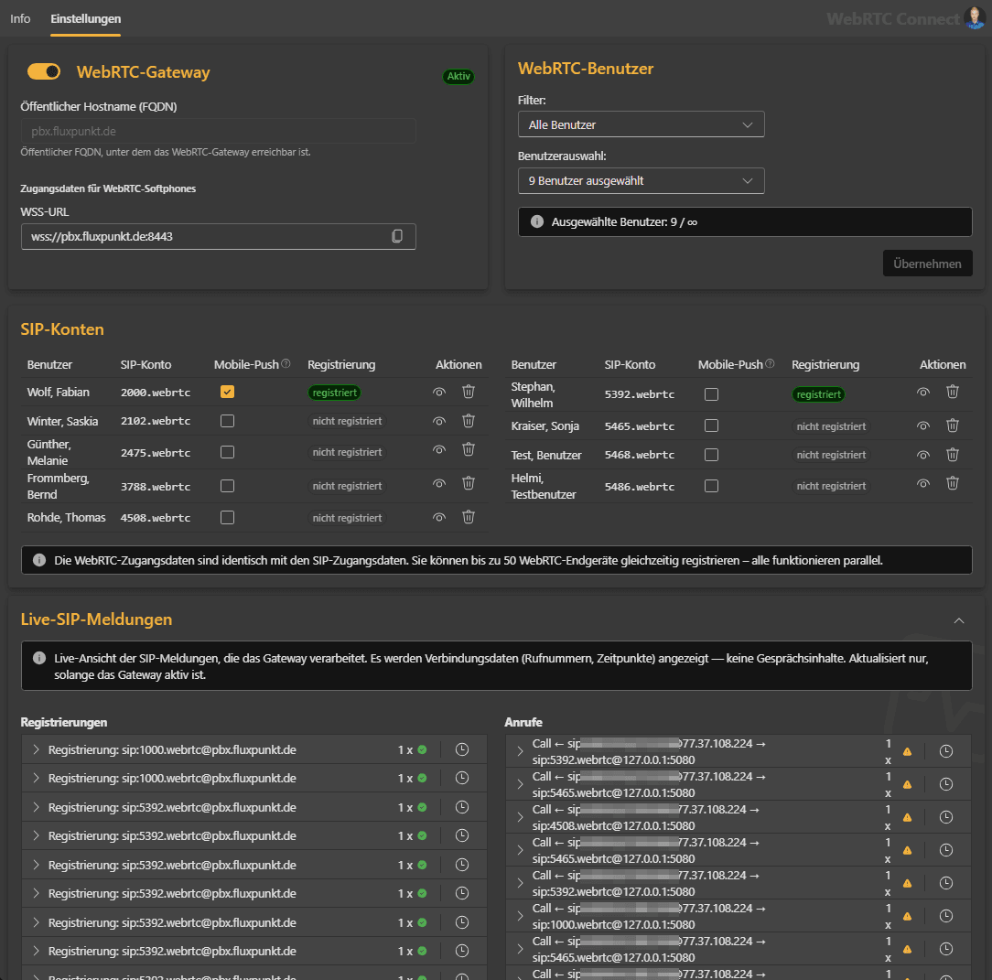Expand the first call to sip:5392.webrtc

pyautogui.click(x=520, y=751)
